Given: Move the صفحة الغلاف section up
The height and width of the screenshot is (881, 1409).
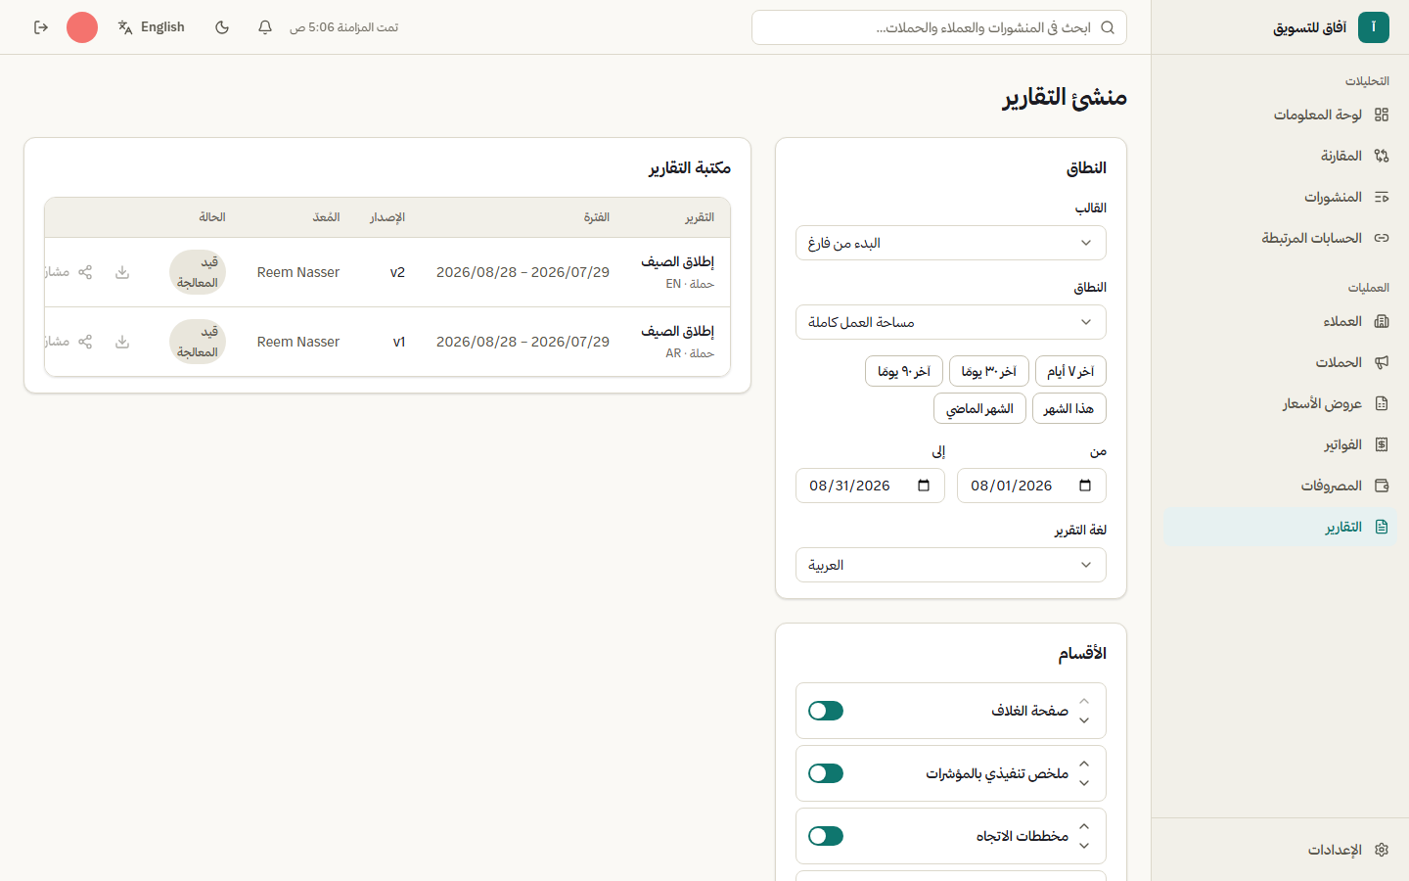Looking at the screenshot, I should [1084, 701].
